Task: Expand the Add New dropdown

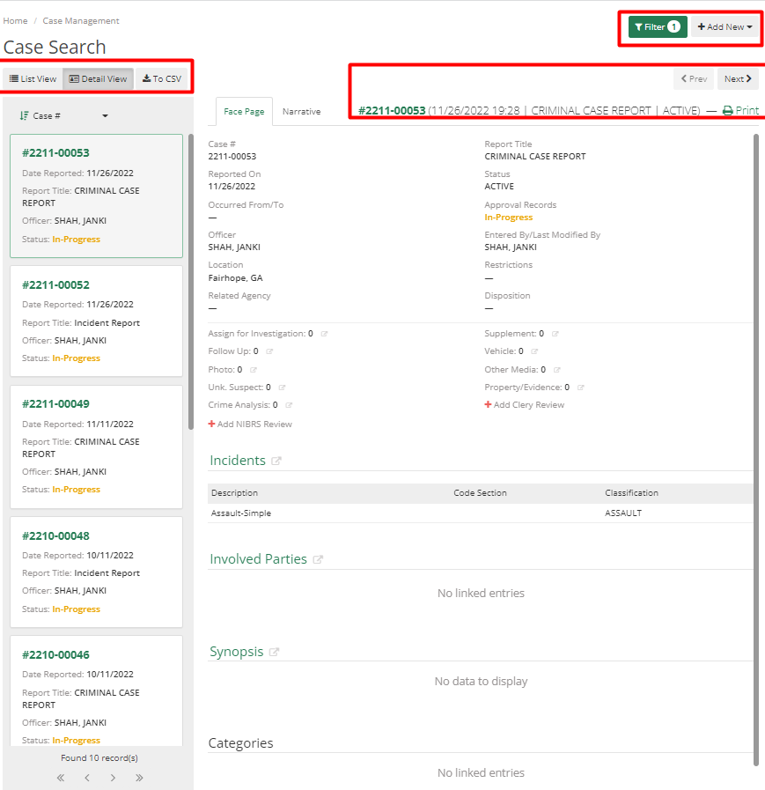Action: 724,26
